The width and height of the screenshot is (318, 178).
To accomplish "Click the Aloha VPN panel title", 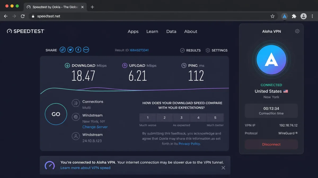I will (271, 31).
